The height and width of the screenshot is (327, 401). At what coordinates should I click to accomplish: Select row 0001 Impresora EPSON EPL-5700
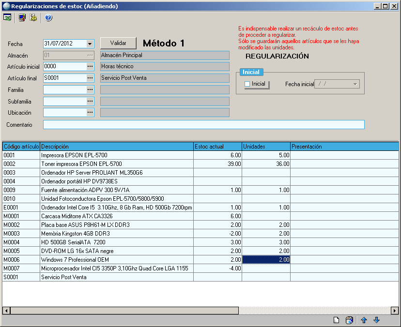point(200,155)
